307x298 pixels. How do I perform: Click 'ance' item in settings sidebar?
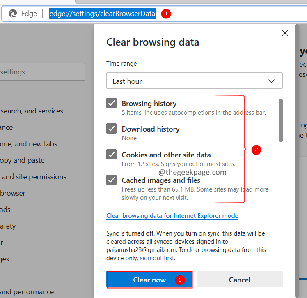[x=7, y=127]
